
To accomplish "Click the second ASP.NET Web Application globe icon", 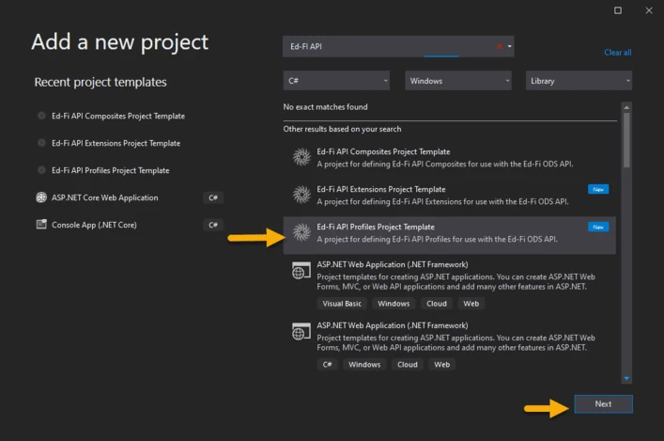I will click(x=301, y=331).
